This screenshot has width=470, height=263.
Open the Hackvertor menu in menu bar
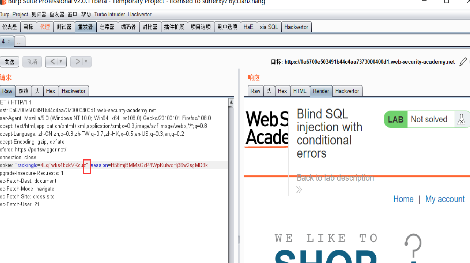pos(140,14)
